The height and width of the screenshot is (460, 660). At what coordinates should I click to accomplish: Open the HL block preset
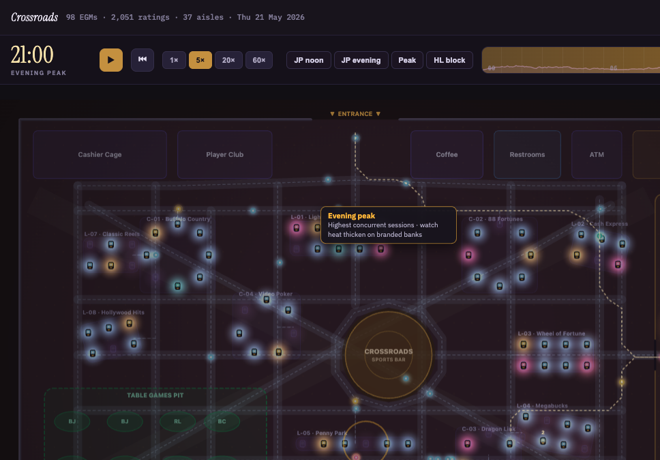(449, 60)
